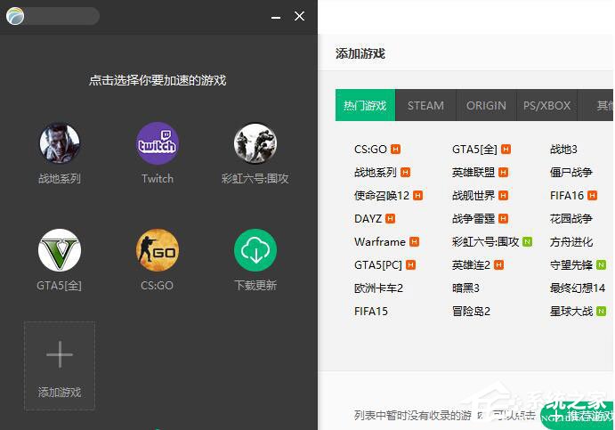This screenshot has height=430, width=615.
Task: Click the green N badge beside 守望先锋
Action: 601,264
